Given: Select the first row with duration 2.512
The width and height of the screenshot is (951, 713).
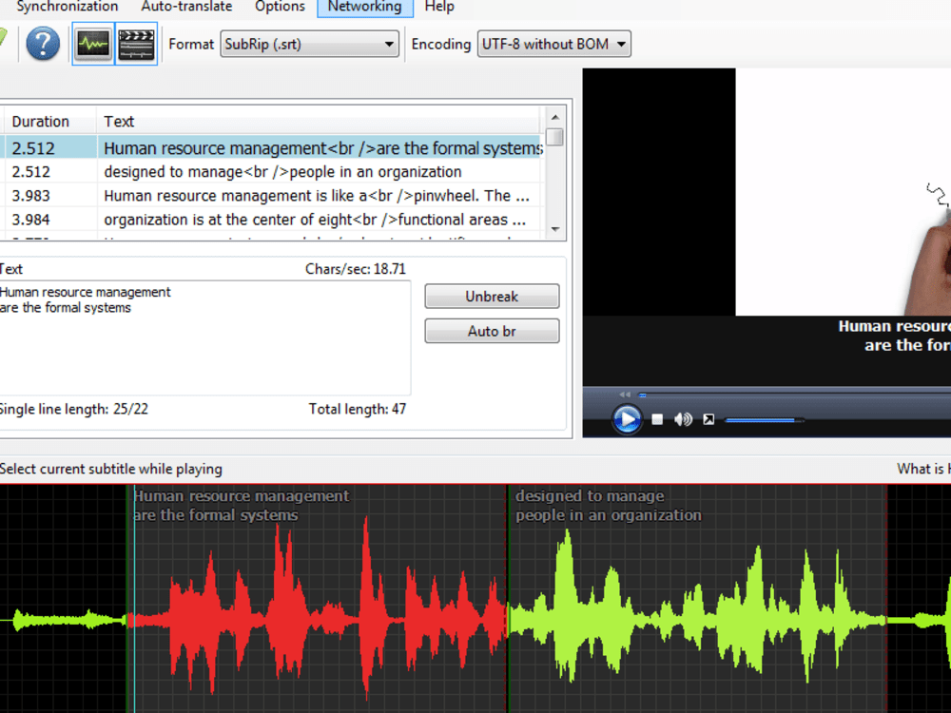Looking at the screenshot, I should point(270,148).
